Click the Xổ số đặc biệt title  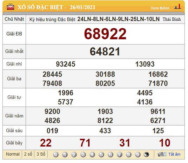40,7
